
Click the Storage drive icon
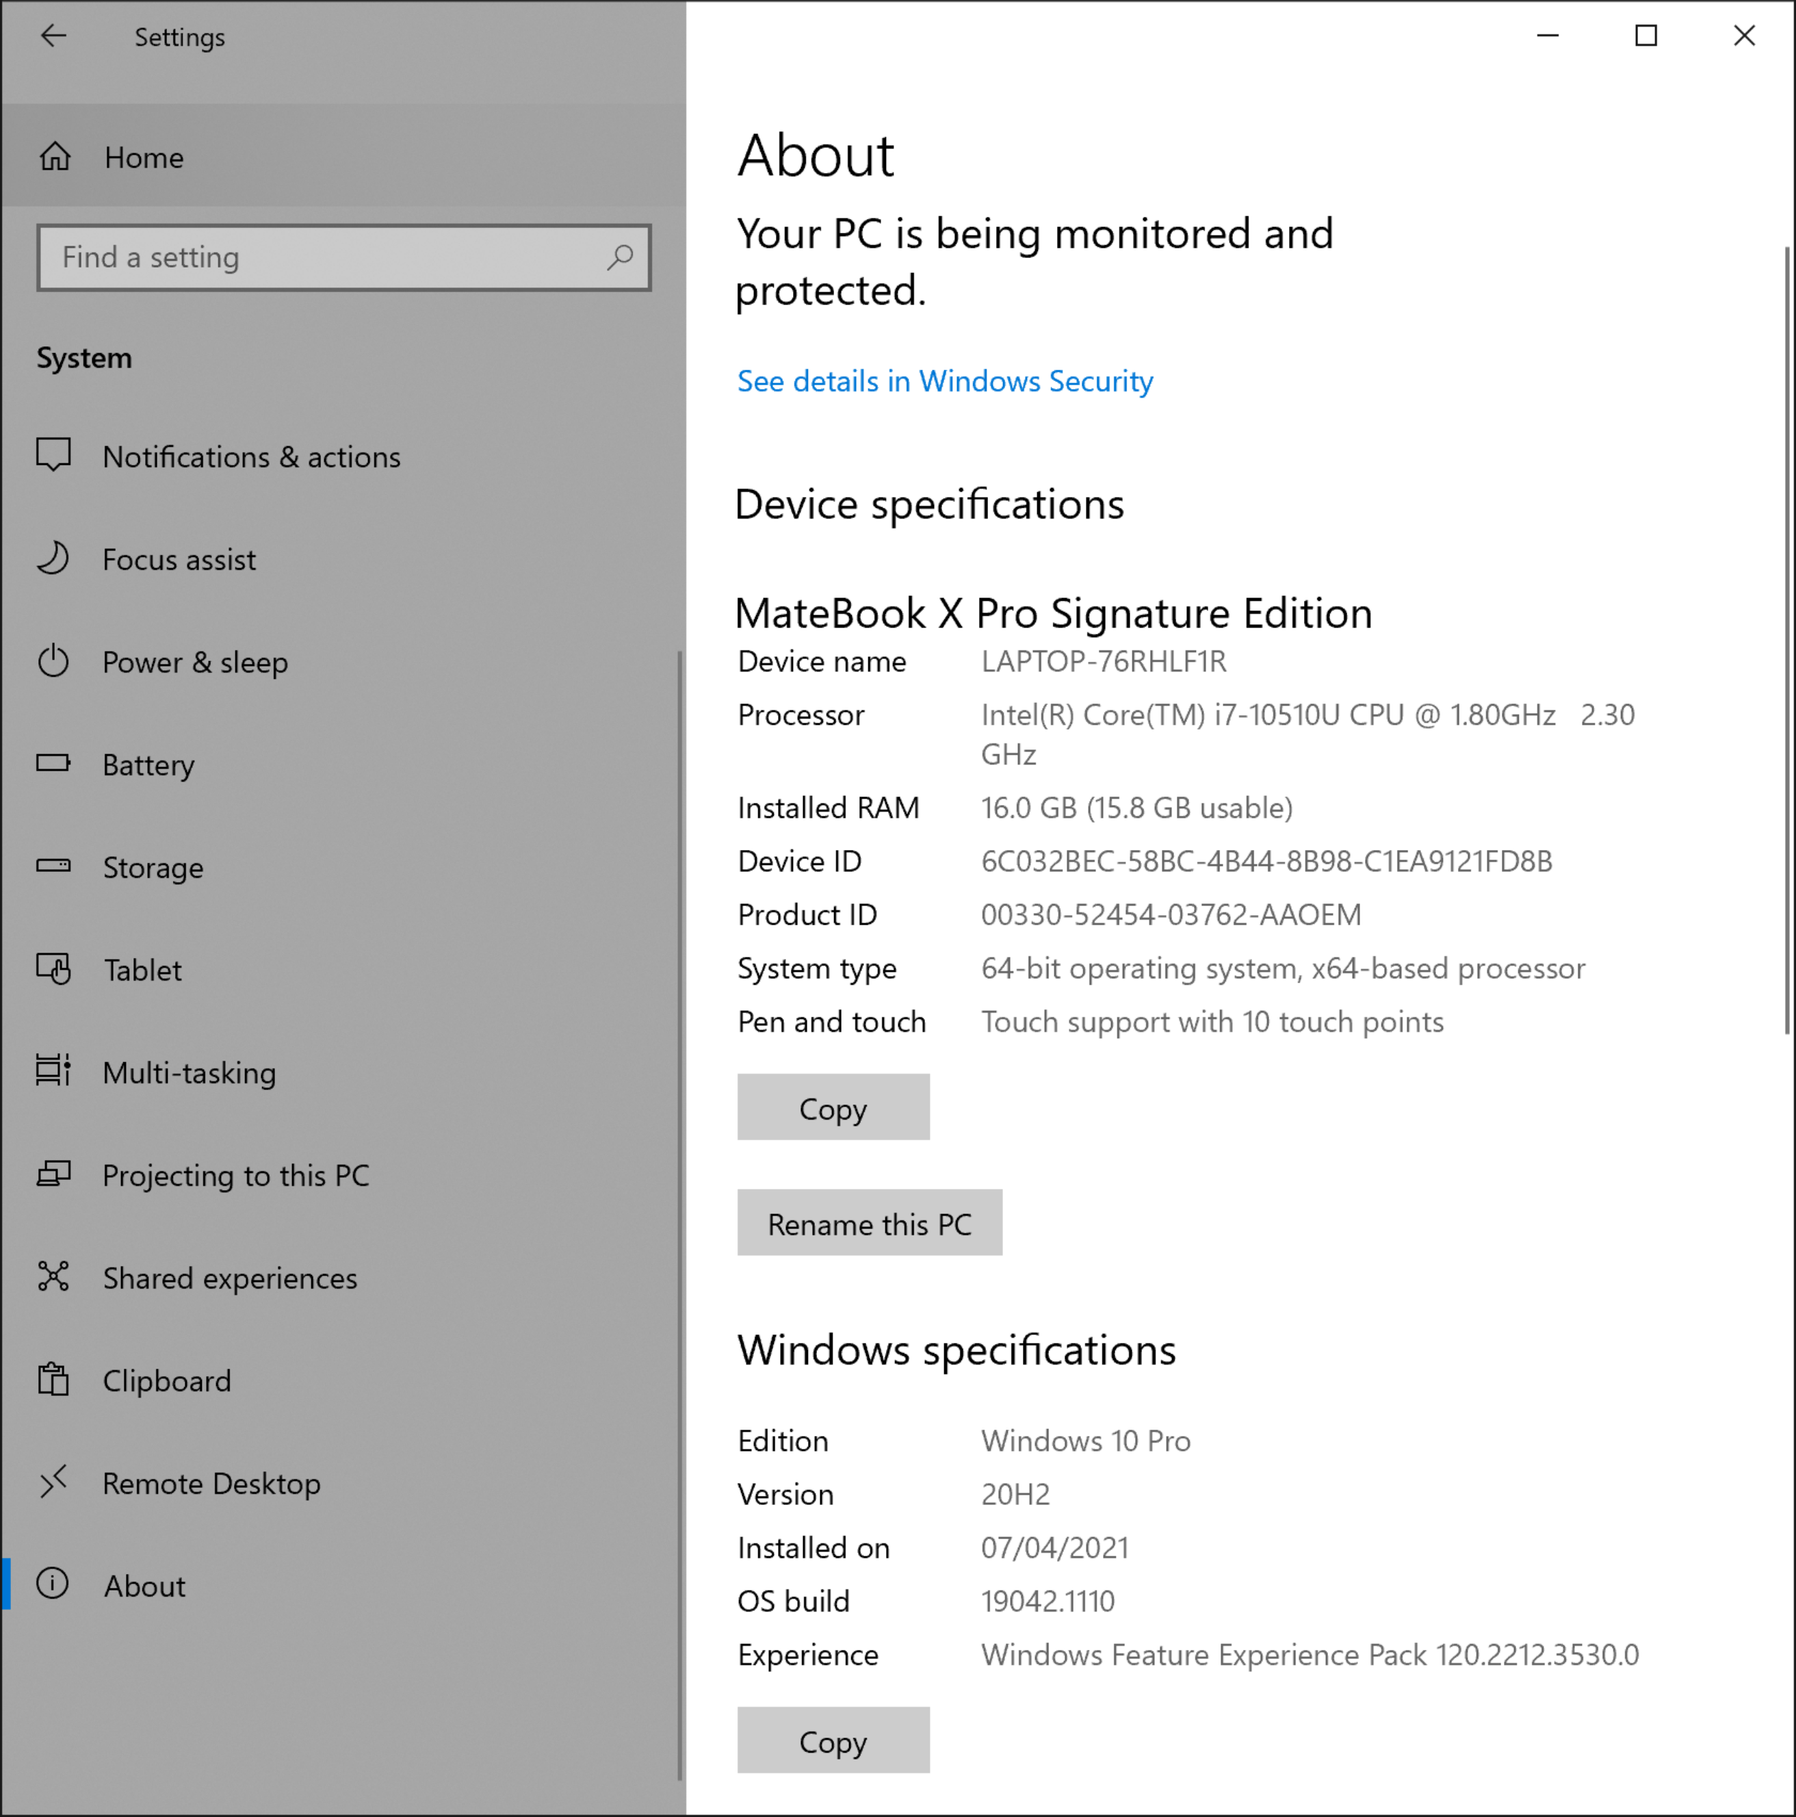tap(53, 866)
